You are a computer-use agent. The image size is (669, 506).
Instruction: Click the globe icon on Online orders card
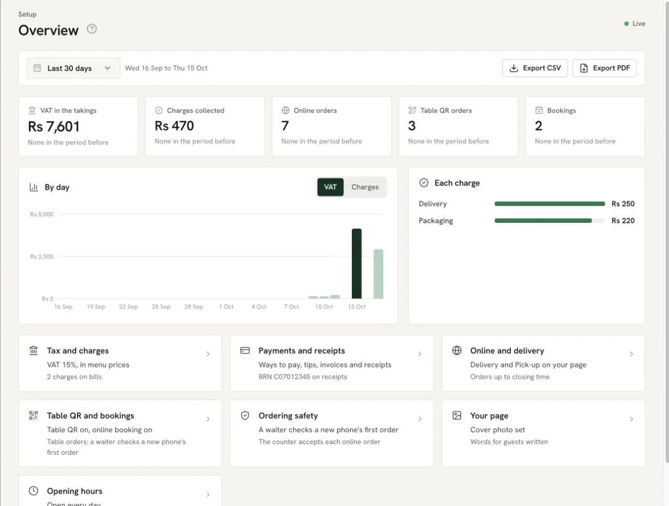tap(285, 110)
